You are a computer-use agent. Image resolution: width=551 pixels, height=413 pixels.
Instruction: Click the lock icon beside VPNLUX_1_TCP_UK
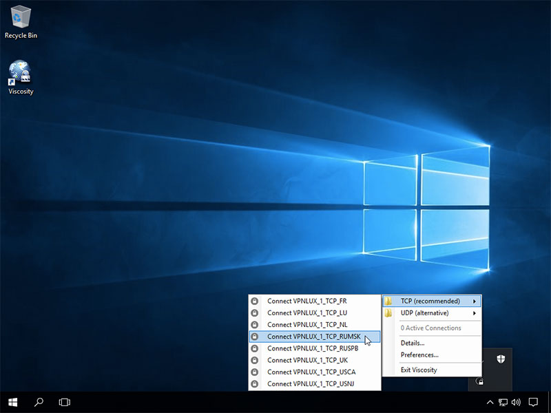point(255,360)
